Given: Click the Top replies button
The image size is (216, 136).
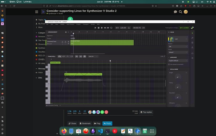Looking at the screenshot, I should point(146,112).
